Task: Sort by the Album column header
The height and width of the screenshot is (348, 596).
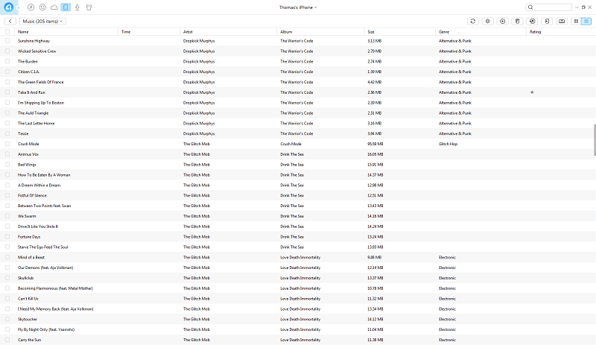Action: tap(321, 32)
